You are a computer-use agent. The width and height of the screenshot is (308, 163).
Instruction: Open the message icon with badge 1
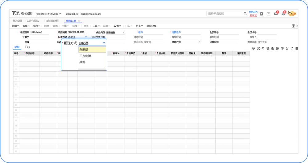(276, 14)
